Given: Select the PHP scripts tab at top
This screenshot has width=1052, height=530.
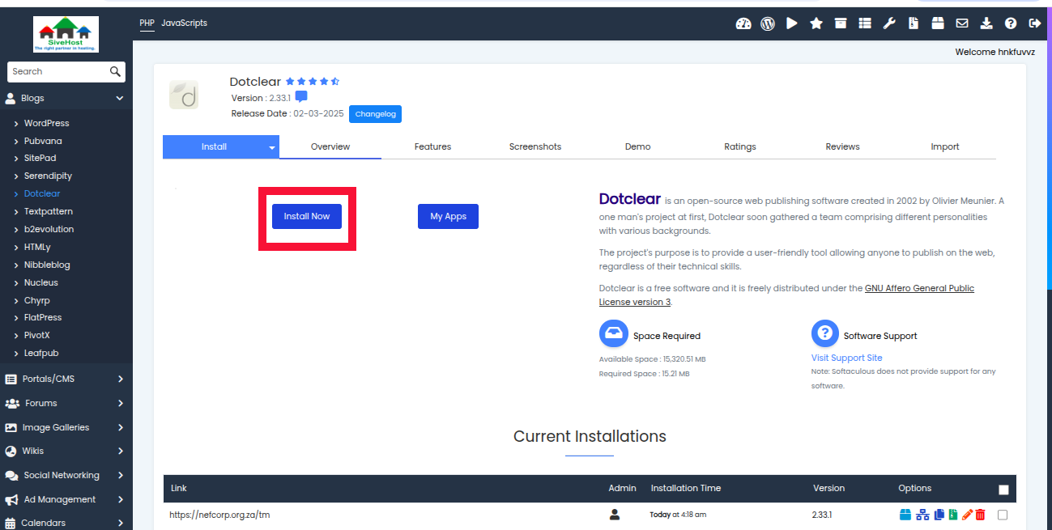Looking at the screenshot, I should click(x=147, y=23).
